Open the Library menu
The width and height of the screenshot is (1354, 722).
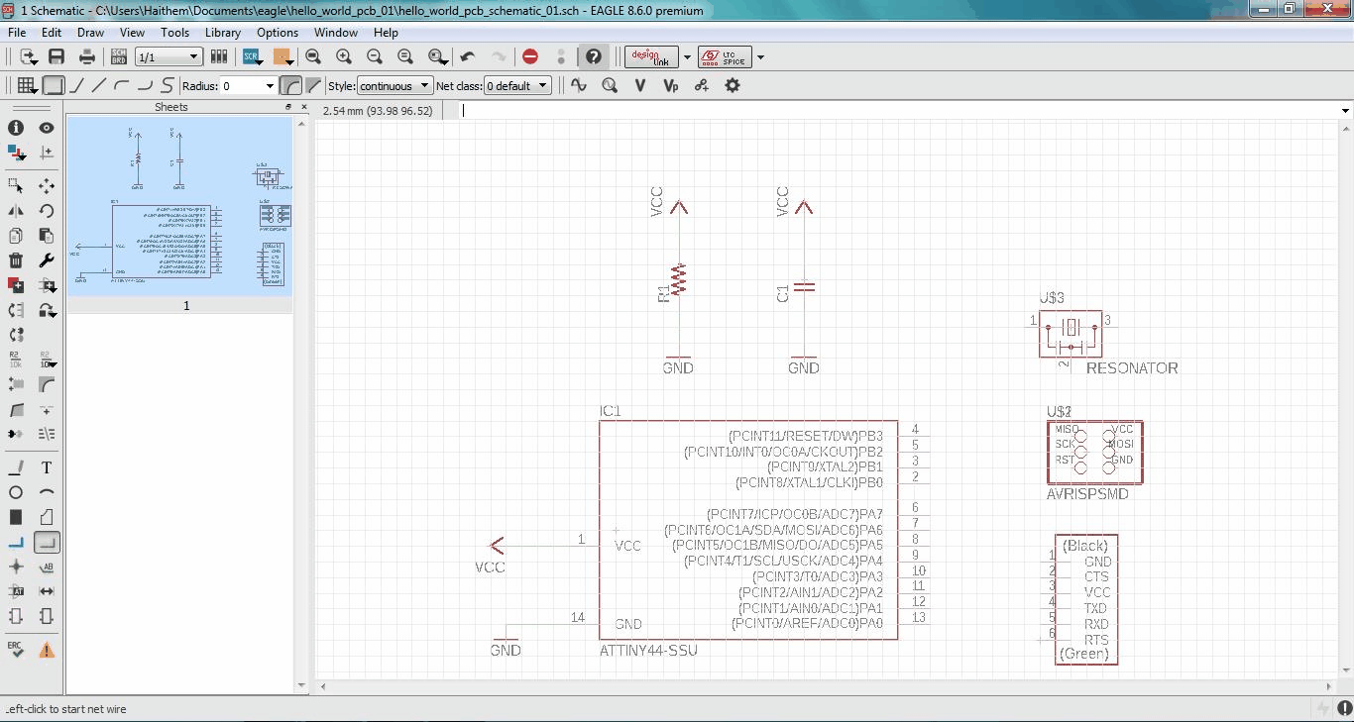click(x=223, y=32)
